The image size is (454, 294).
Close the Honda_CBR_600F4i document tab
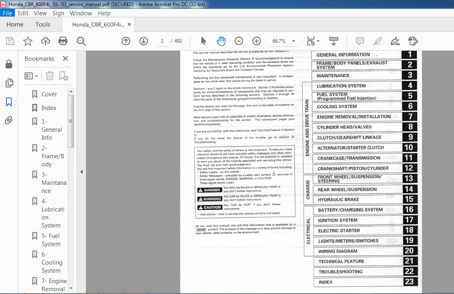click(x=129, y=25)
